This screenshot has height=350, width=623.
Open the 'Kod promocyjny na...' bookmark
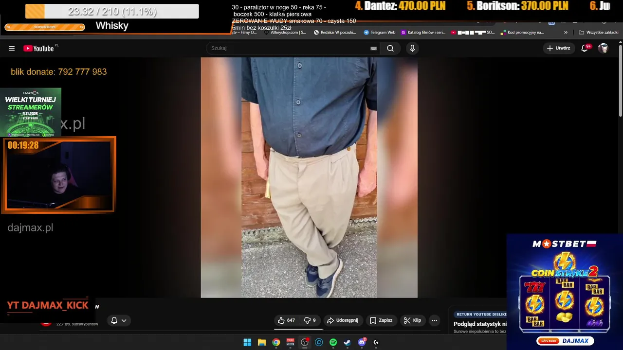[x=522, y=33]
